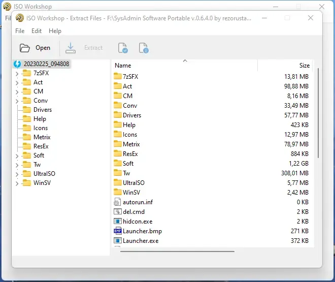This screenshot has height=282, width=335.
Task: Click the 423 KB size value
Action: 299,124
